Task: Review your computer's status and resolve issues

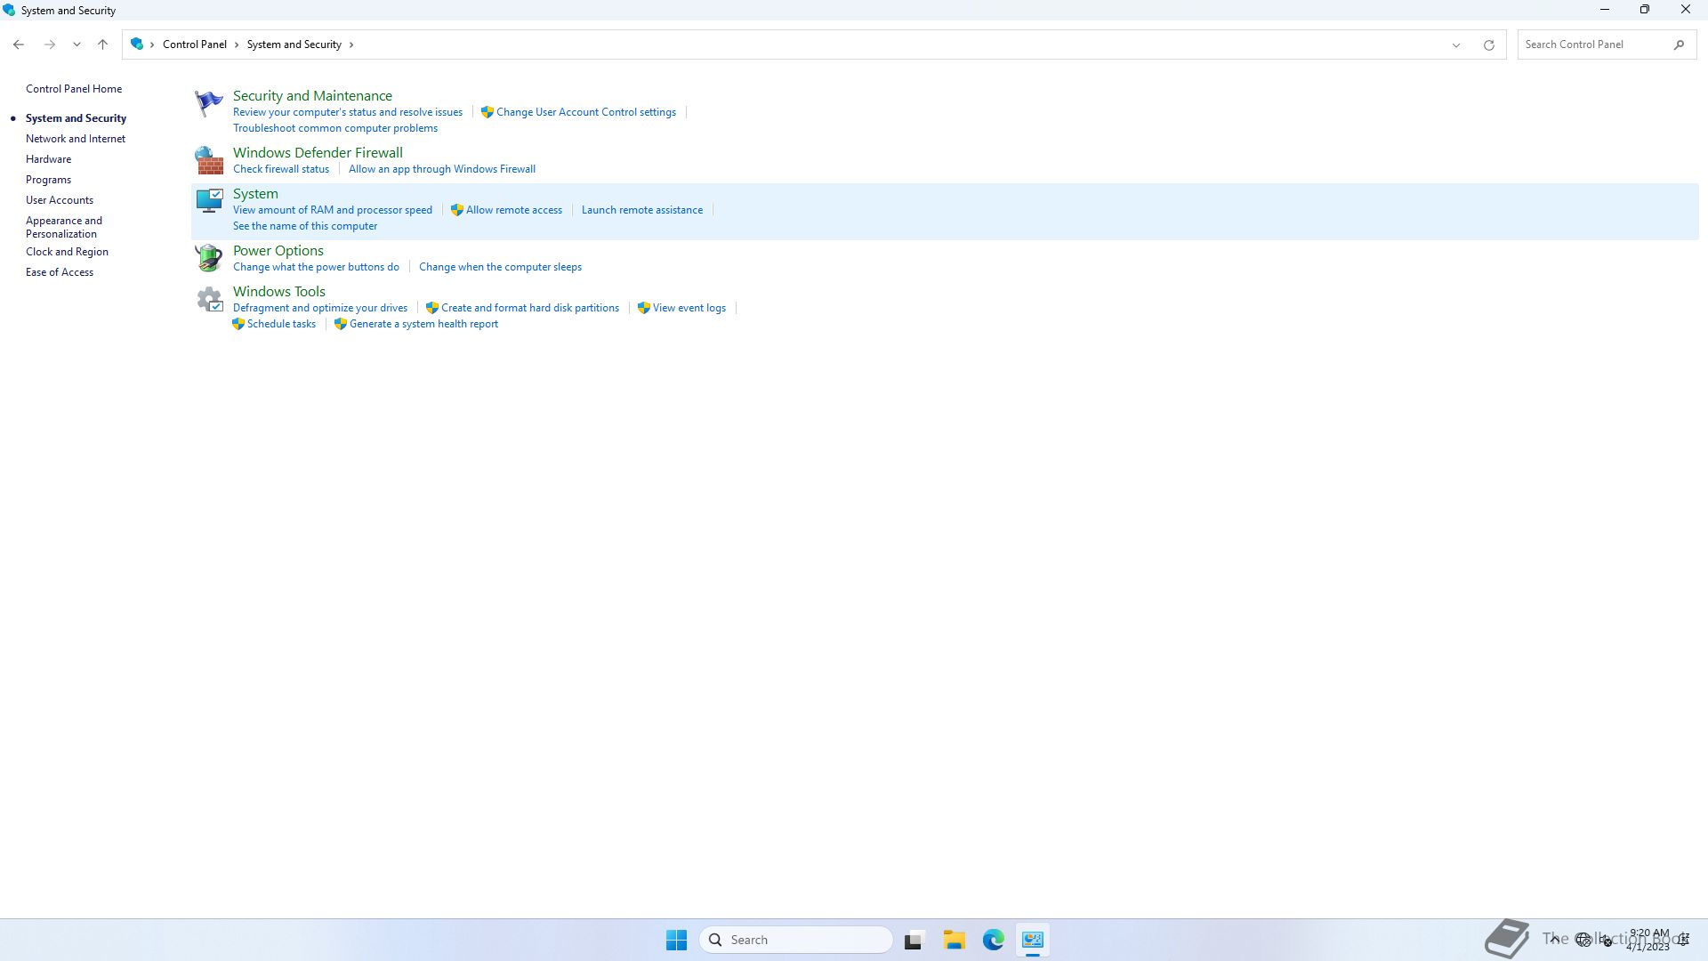Action: (348, 112)
